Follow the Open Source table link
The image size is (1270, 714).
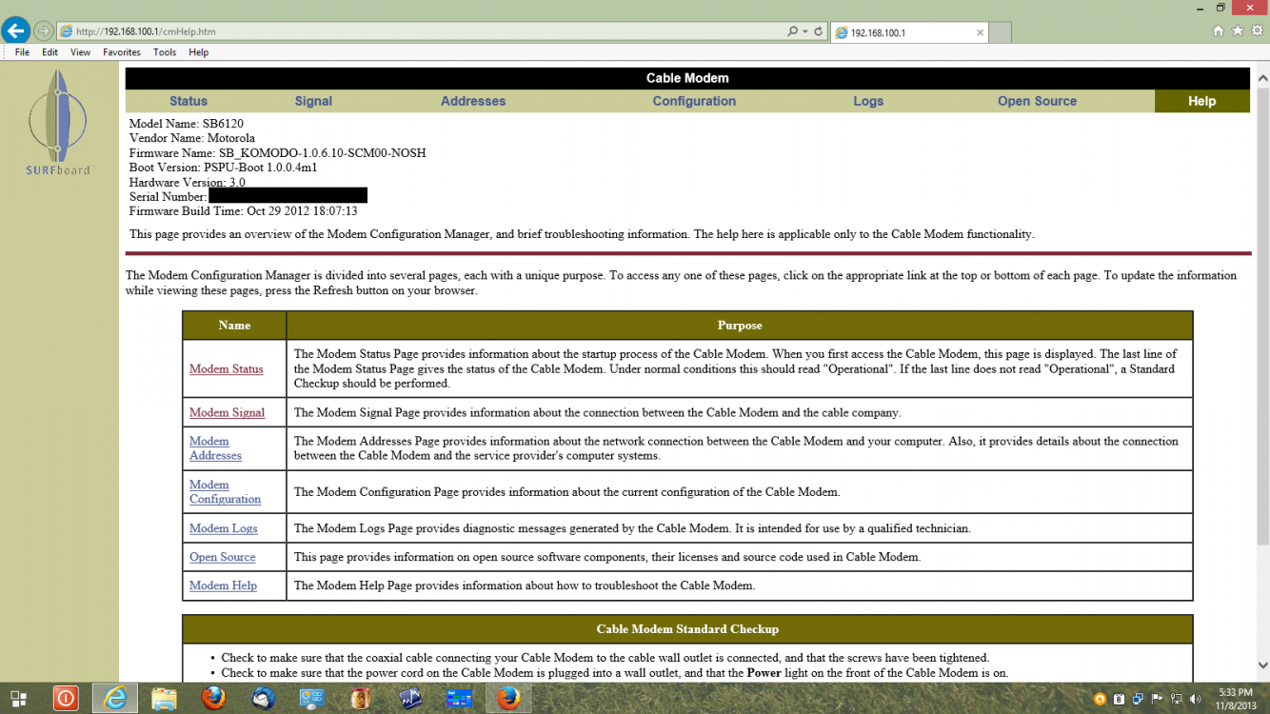pos(223,557)
